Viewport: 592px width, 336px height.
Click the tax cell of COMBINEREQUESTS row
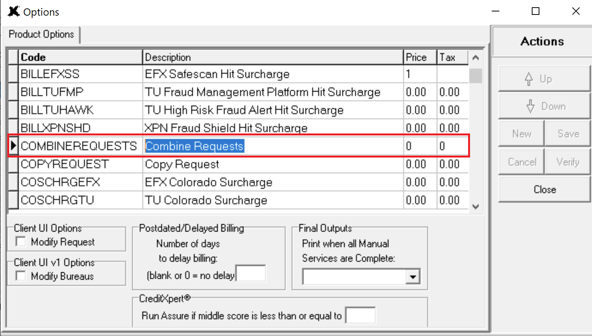click(452, 146)
